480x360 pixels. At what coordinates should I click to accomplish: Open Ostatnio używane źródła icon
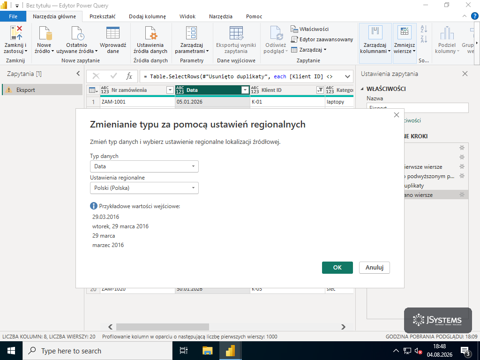(77, 33)
